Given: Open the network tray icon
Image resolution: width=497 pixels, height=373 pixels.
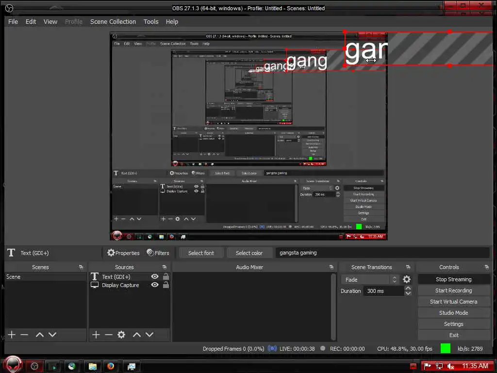Looking at the screenshot, I should pyautogui.click(x=439, y=366).
